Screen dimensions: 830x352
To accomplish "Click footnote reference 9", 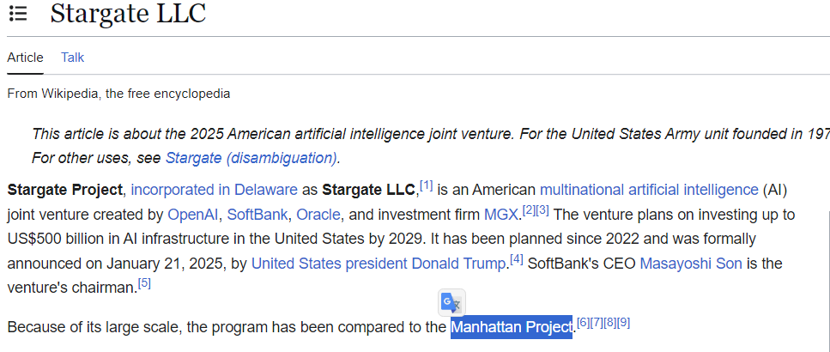I will [x=623, y=323].
